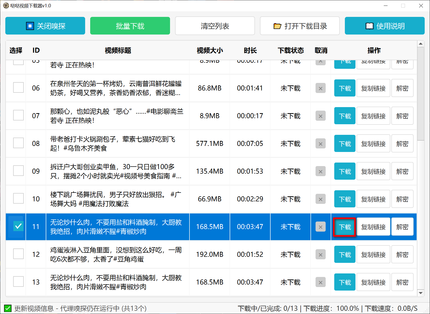
Task: Click 解密 decrypt for video 10
Action: 402,199
